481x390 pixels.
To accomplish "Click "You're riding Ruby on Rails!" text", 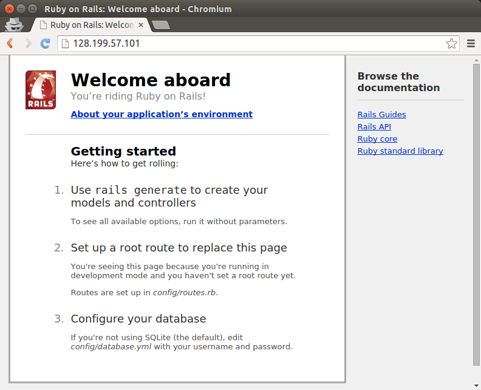I will click(138, 97).
